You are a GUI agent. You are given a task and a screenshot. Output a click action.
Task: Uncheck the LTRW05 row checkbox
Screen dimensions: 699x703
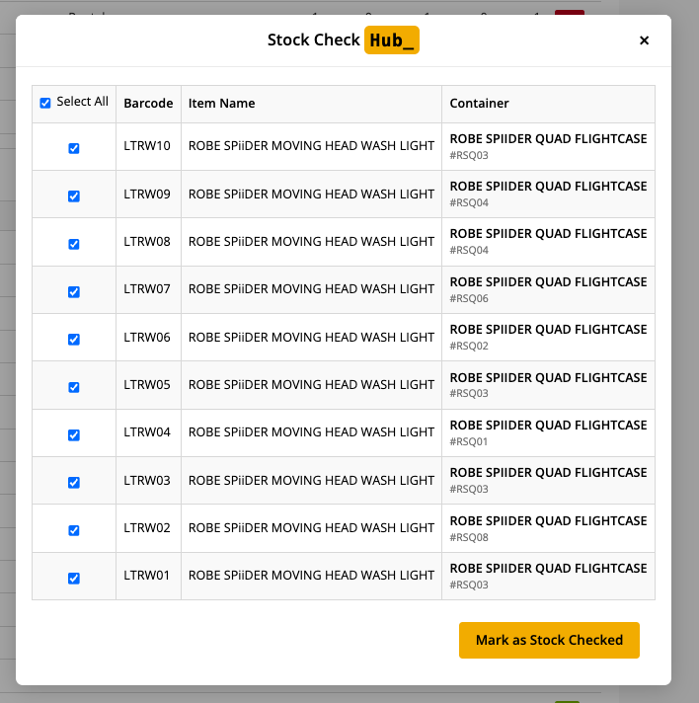[74, 387]
